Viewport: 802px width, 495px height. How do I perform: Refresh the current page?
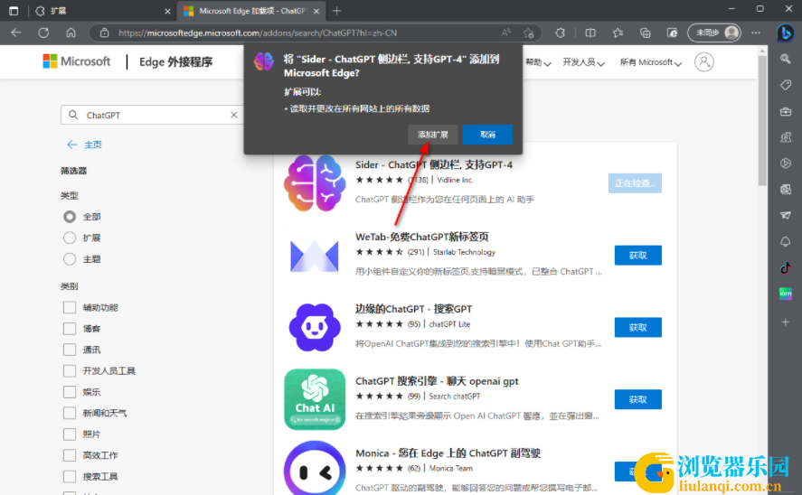[43, 33]
